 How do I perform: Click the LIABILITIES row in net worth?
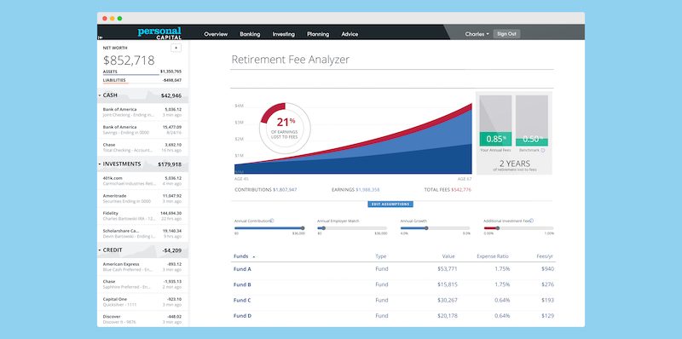tap(142, 80)
